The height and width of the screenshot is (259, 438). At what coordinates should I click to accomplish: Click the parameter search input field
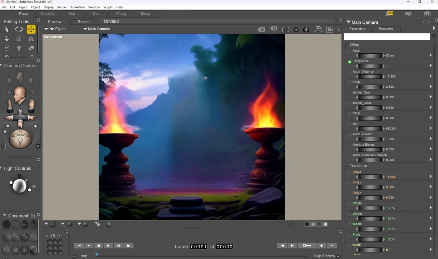click(387, 36)
